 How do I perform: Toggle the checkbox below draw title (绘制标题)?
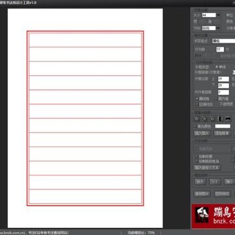[x=196, y=161]
